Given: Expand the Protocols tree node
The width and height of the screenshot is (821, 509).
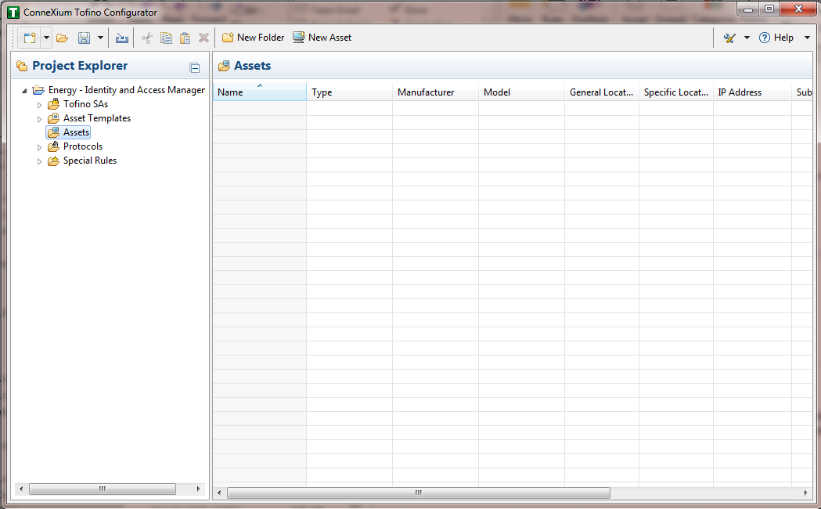Looking at the screenshot, I should [x=39, y=147].
